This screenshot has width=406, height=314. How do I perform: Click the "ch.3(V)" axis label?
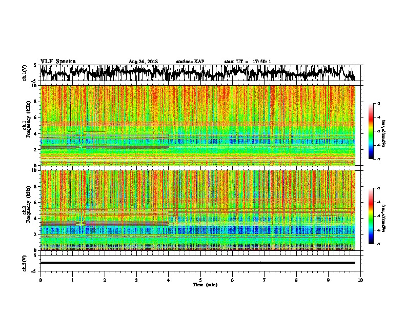pyautogui.click(x=24, y=263)
